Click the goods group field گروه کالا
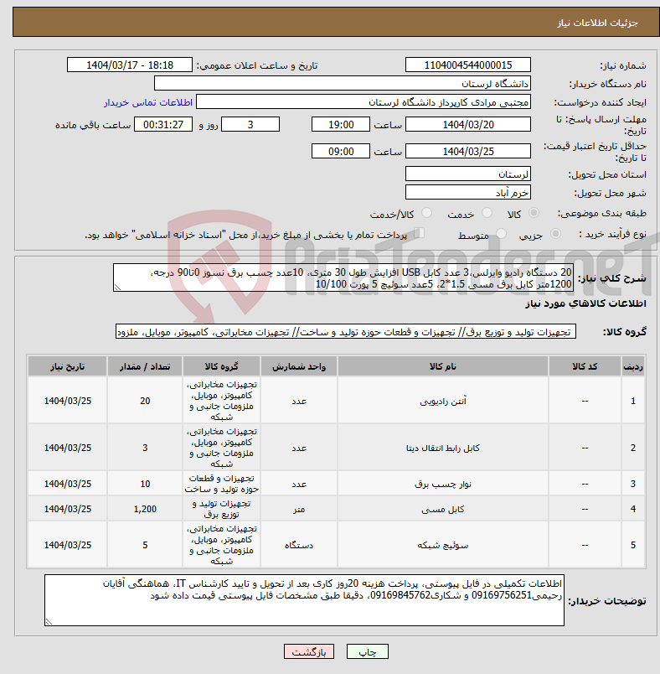Viewport: 660px width, 674px height. pos(346,332)
